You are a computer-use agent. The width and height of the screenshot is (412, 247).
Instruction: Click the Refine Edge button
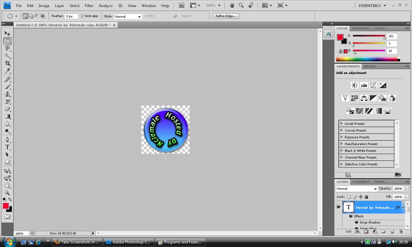[226, 16]
